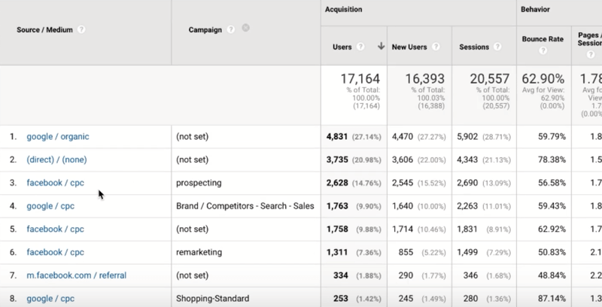Select users value 4,831 for google / organic
This screenshot has width=602, height=307.
point(337,137)
